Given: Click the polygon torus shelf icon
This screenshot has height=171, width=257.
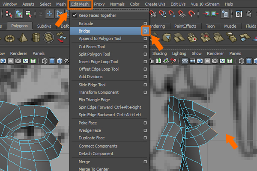Looking at the screenshot, I should point(10,38).
